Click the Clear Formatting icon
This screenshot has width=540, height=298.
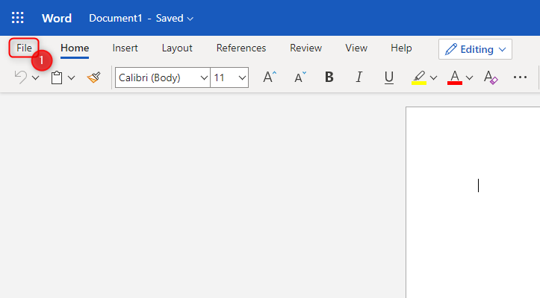[491, 77]
